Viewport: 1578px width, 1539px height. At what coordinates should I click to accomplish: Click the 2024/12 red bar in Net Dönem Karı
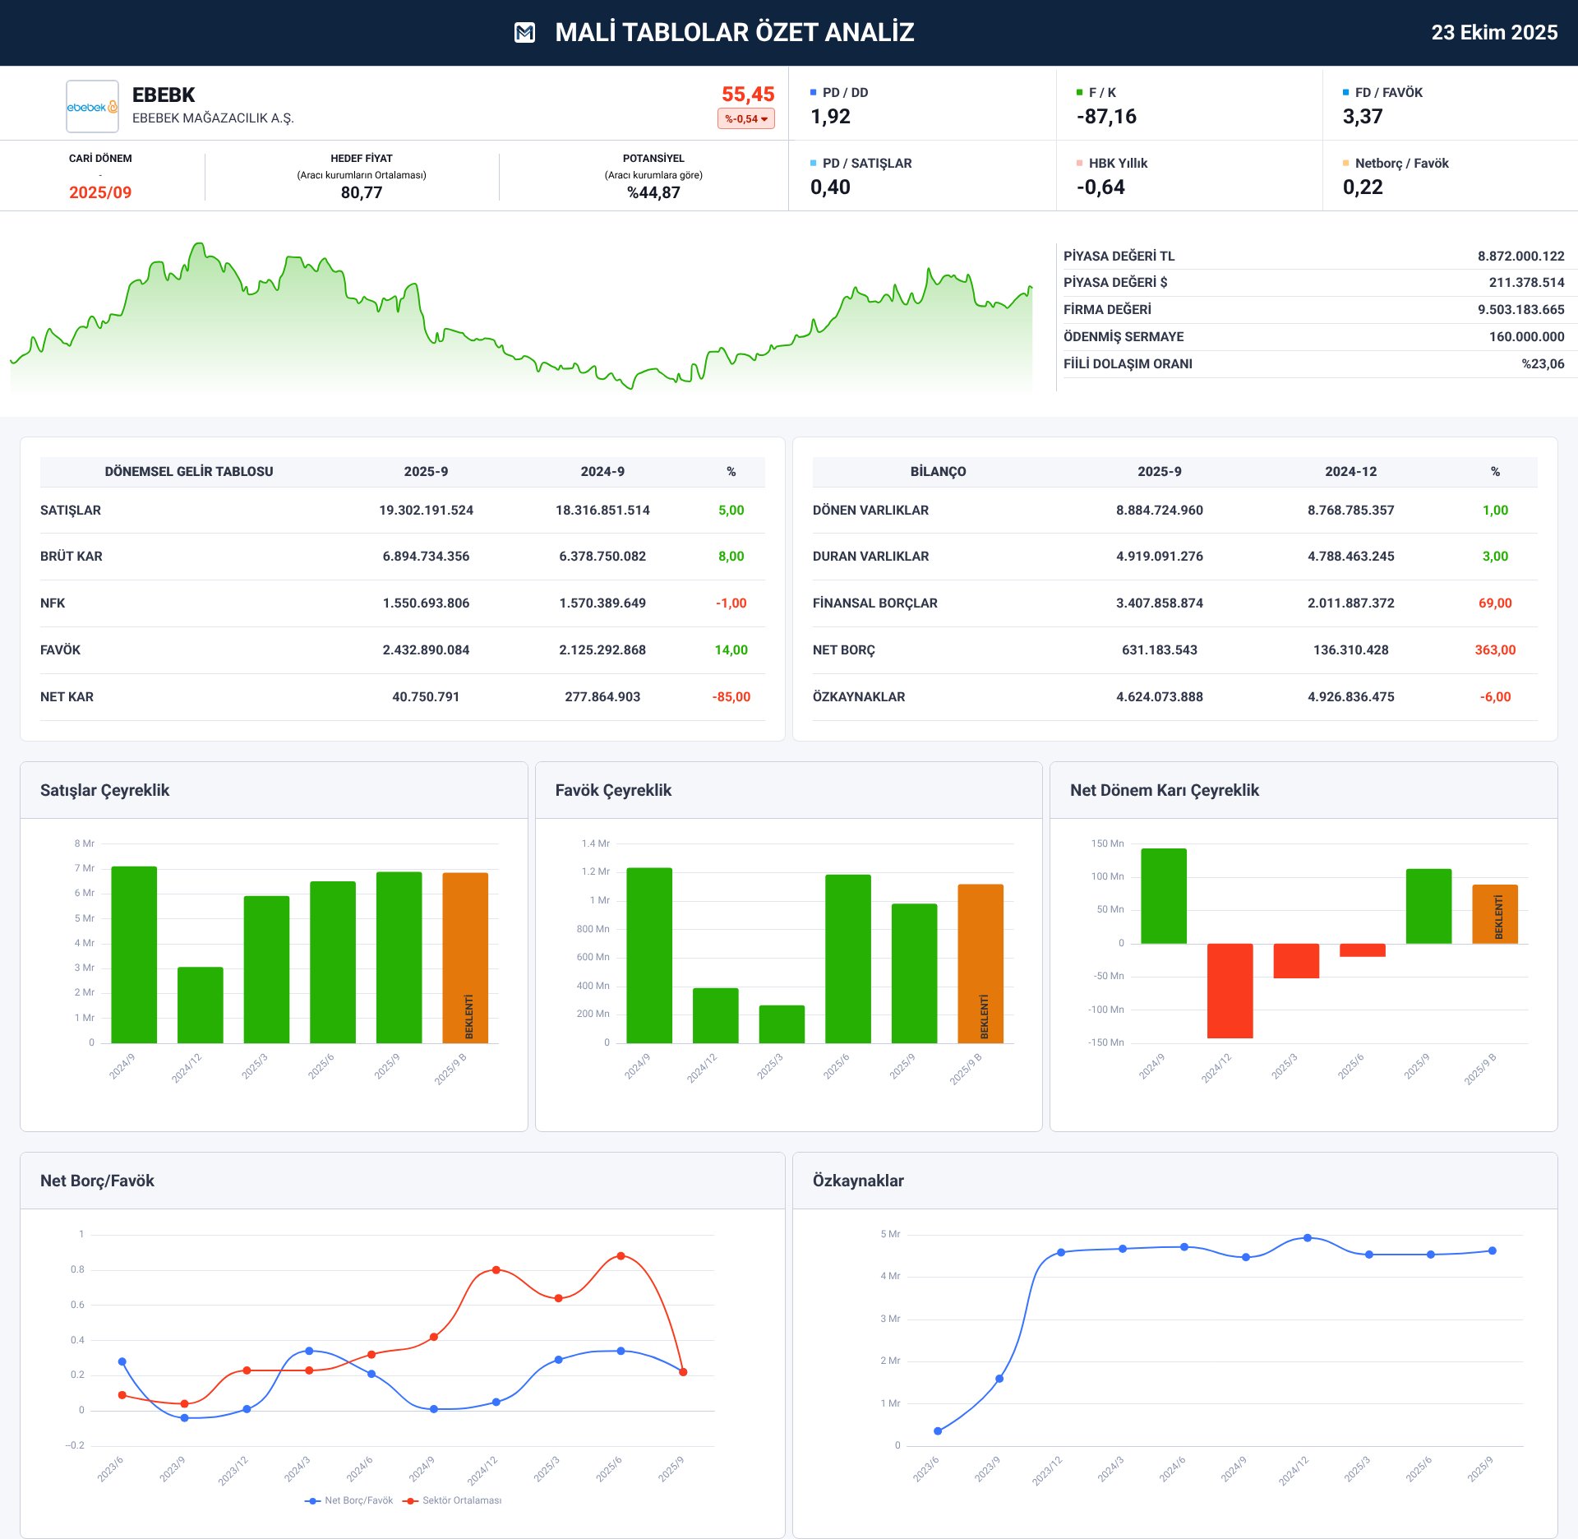coord(1230,991)
